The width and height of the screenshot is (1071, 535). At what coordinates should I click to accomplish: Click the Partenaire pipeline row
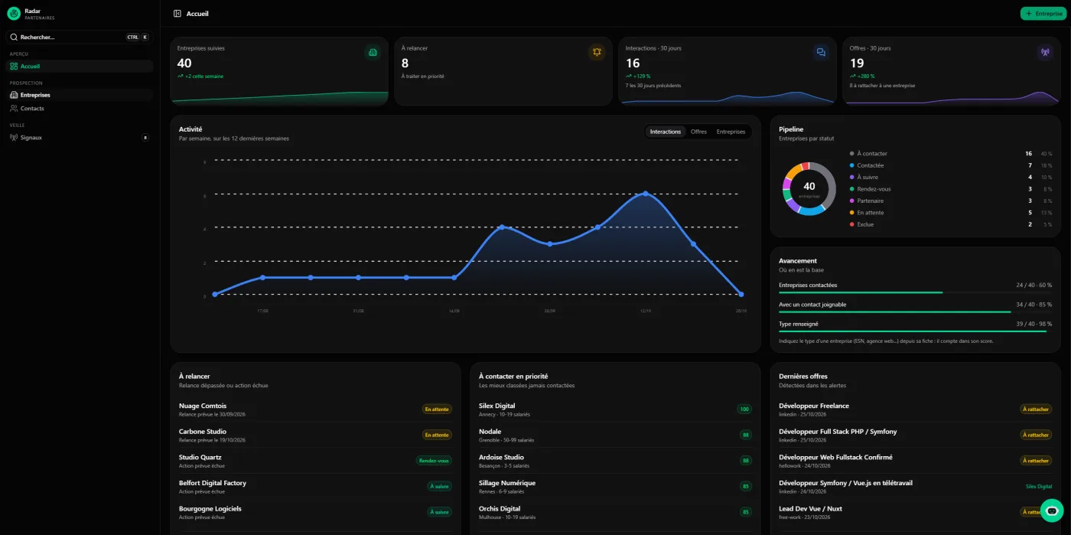coord(951,201)
